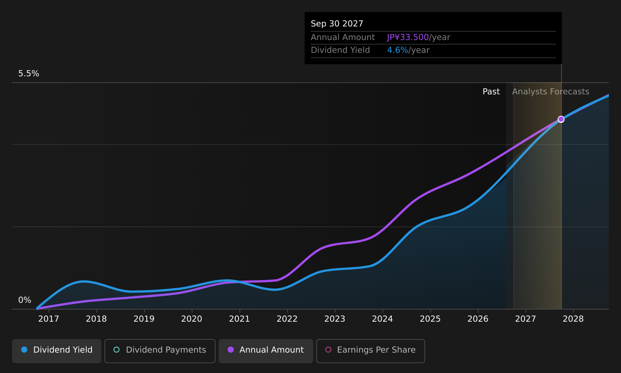Enable the Dividend Payments series
Screen dimensions: 621x373
[x=160, y=351]
